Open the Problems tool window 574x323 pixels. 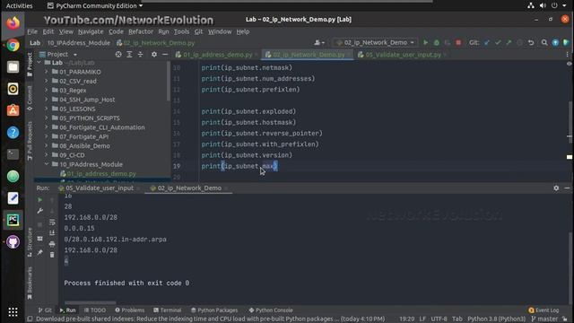pos(130,310)
